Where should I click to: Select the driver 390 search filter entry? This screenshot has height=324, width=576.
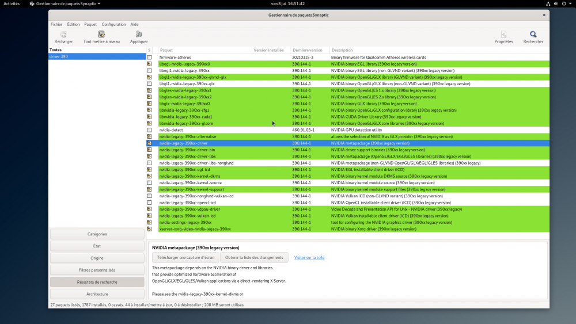coord(97,56)
